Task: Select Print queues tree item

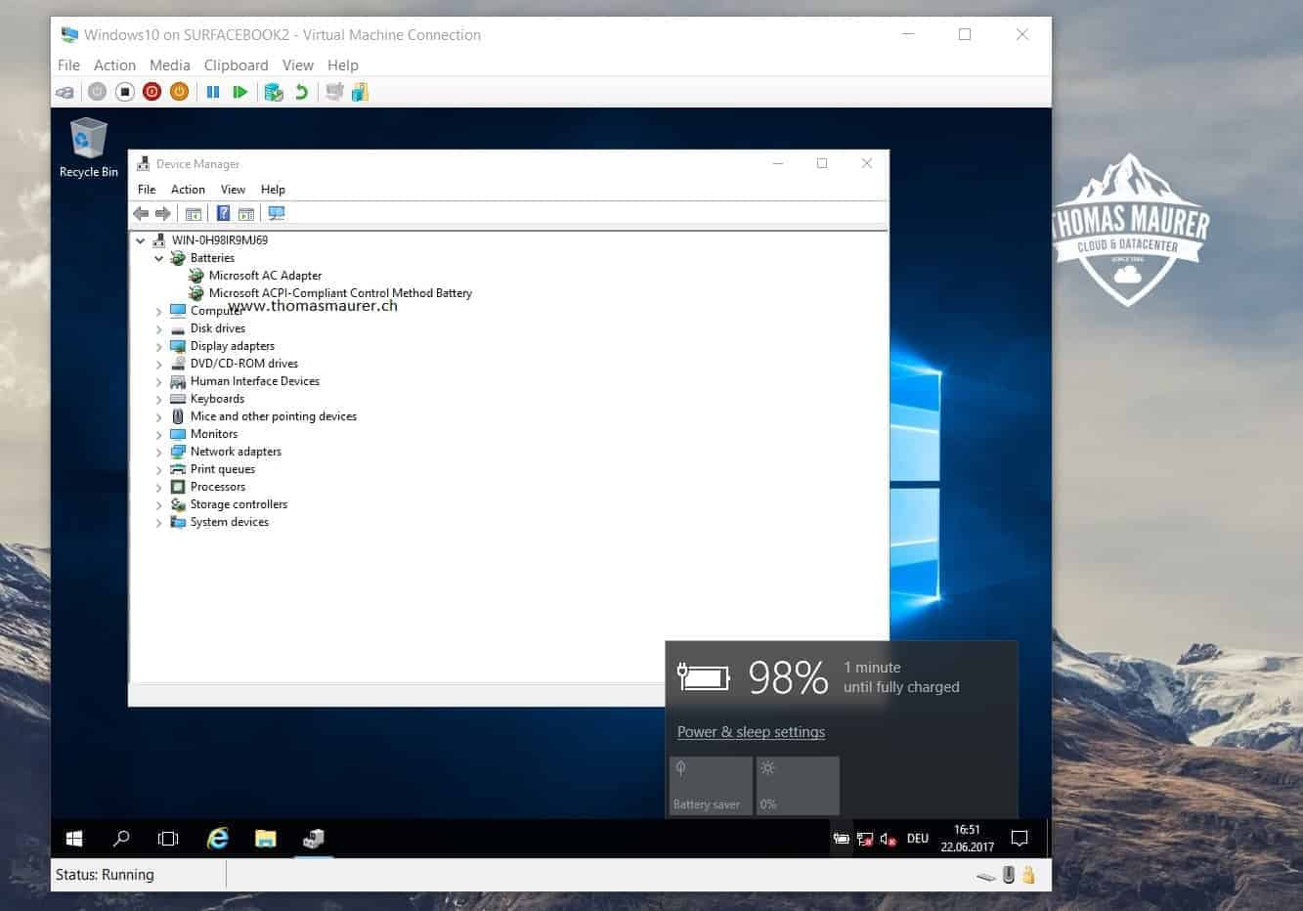Action: [x=223, y=469]
